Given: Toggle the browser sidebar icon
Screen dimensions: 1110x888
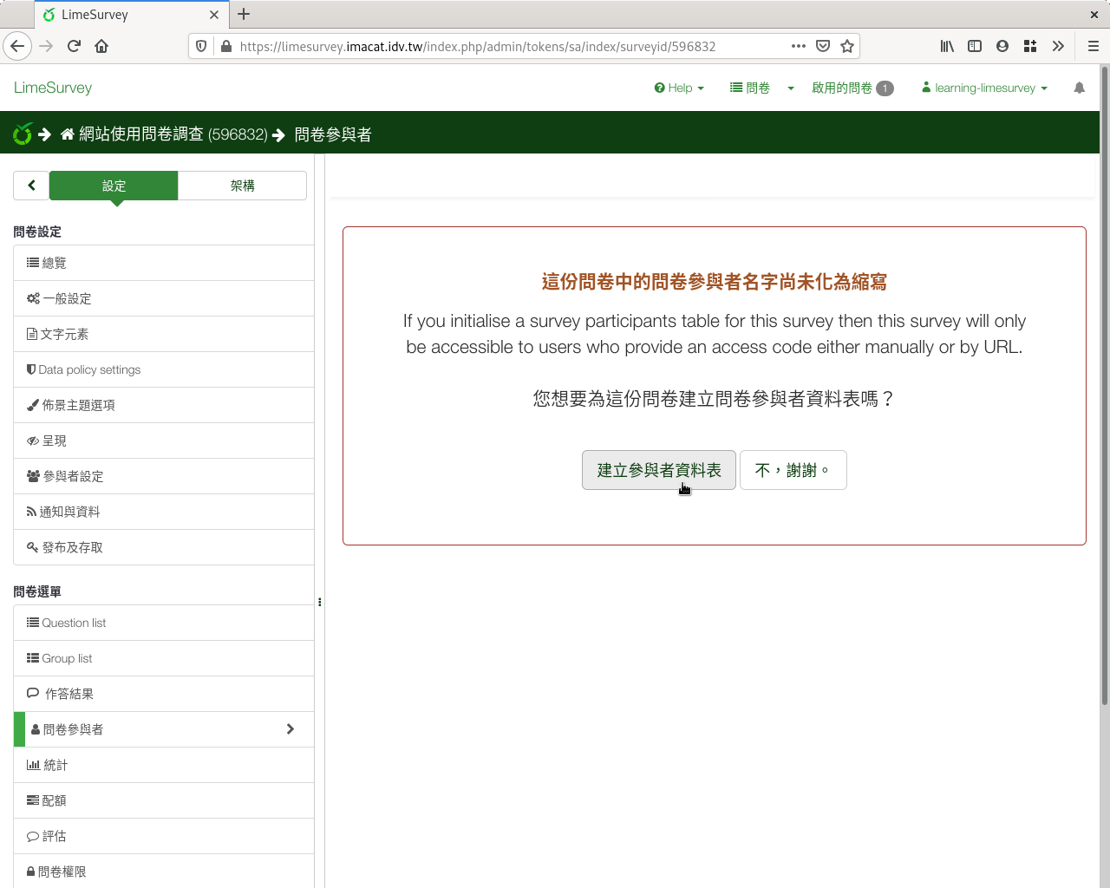Looking at the screenshot, I should point(975,46).
